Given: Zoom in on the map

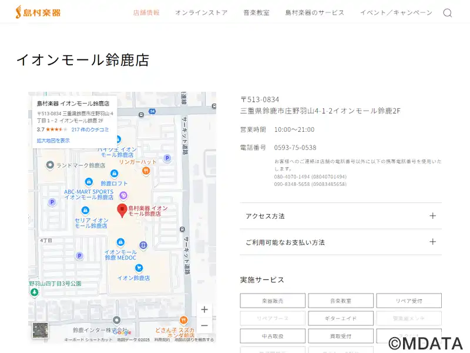Looking at the screenshot, I should click(x=204, y=309).
